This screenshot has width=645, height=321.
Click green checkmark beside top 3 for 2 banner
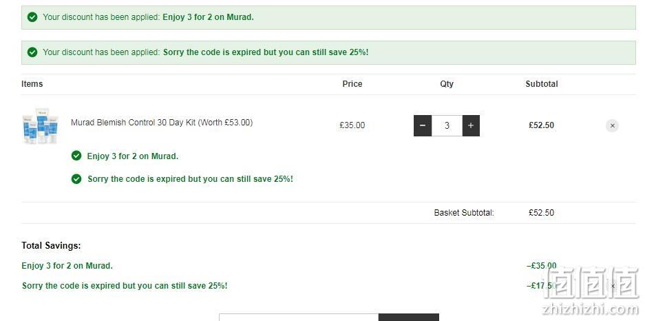[32, 17]
